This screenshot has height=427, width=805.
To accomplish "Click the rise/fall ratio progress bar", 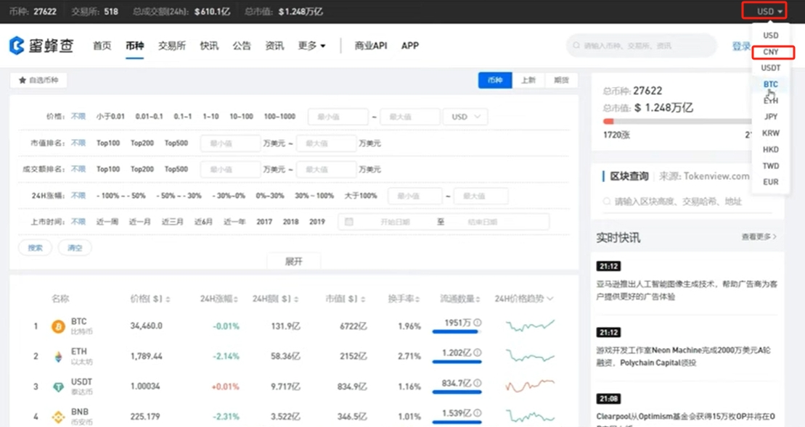I will point(678,122).
